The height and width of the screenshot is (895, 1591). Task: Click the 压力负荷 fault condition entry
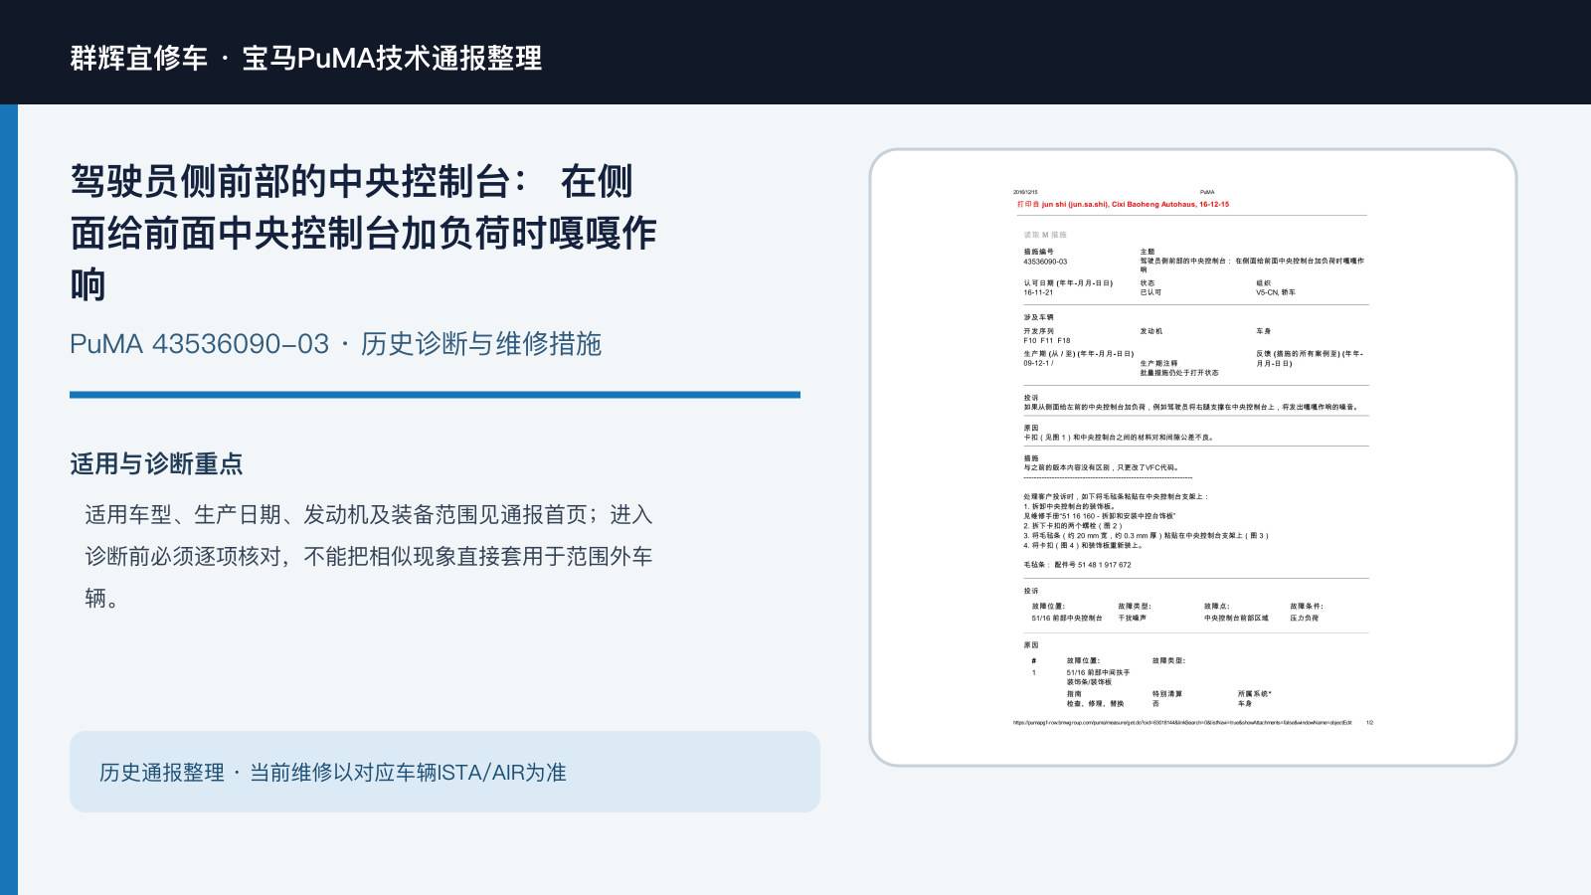(1304, 618)
